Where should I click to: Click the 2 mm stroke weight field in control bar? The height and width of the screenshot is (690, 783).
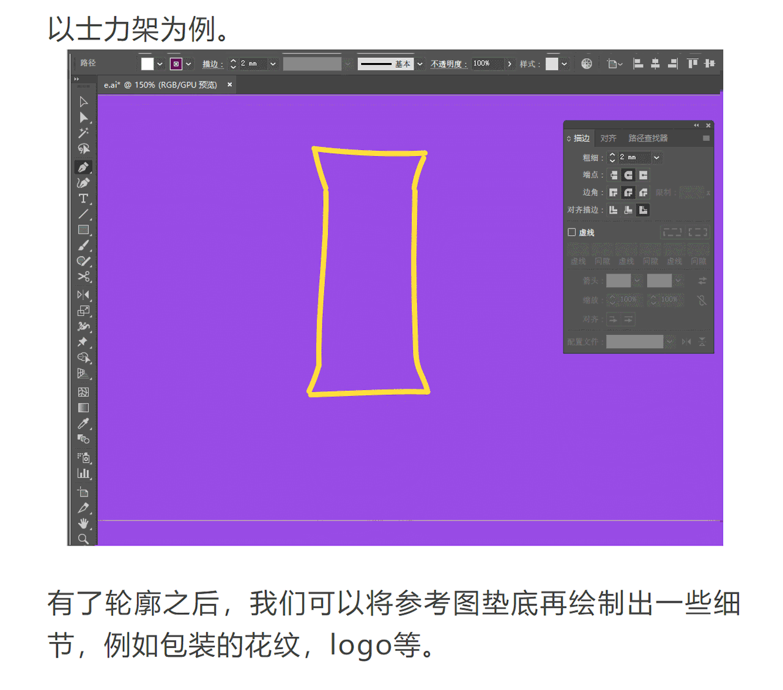click(253, 64)
